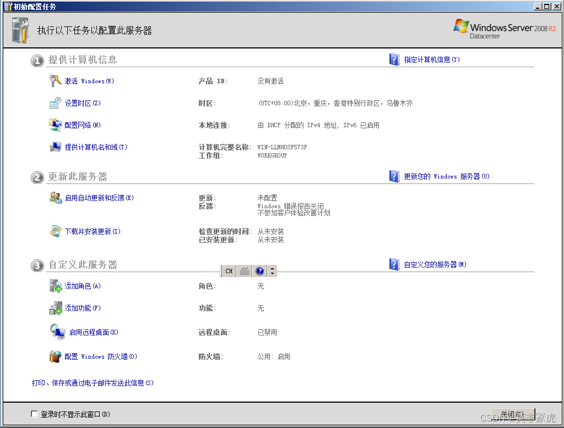Maximize the 初始配置任务 window
The image size is (564, 428).
click(546, 6)
